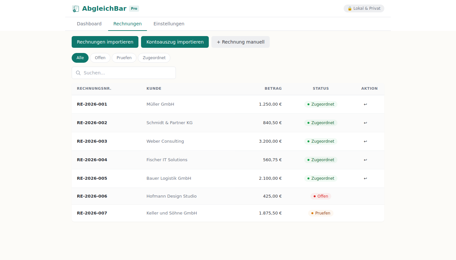
Task: Click Rechnungen importieren button
Action: (x=105, y=42)
